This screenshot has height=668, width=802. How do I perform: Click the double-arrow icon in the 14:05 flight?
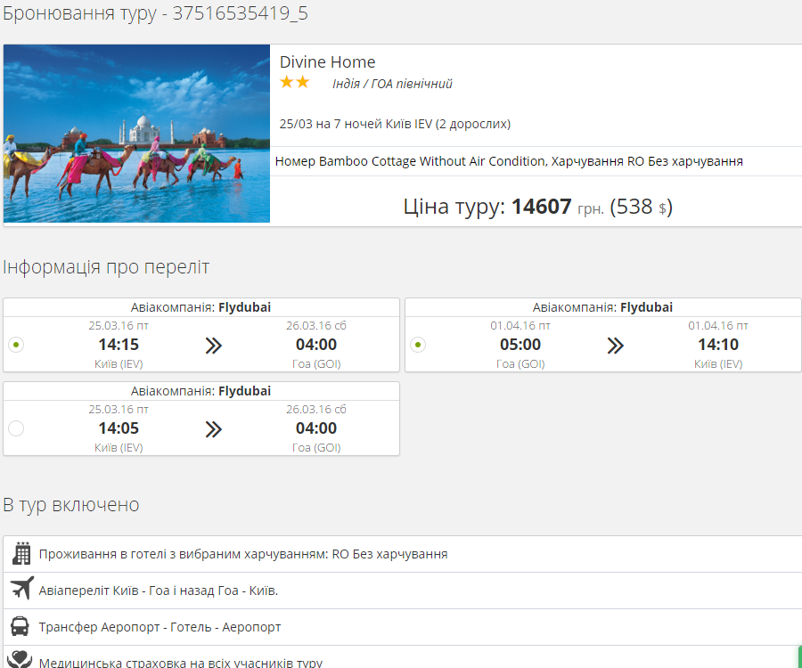213,429
